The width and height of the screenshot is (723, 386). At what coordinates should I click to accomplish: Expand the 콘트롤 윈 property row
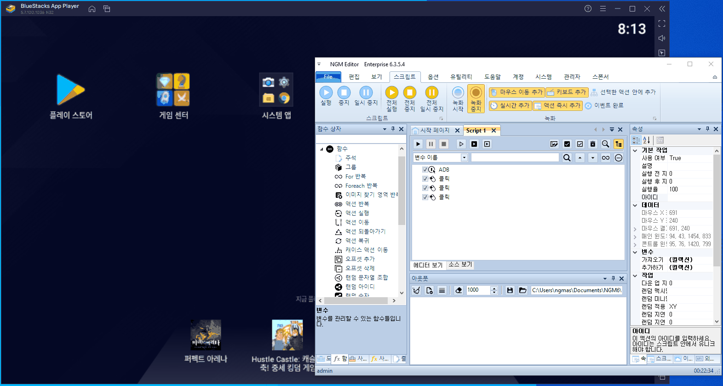click(x=635, y=244)
